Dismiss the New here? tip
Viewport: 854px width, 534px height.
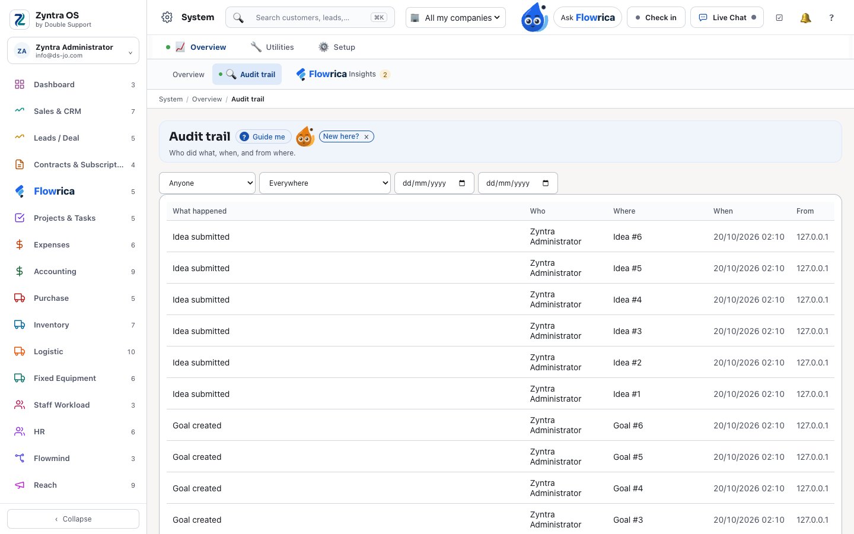pos(367,137)
